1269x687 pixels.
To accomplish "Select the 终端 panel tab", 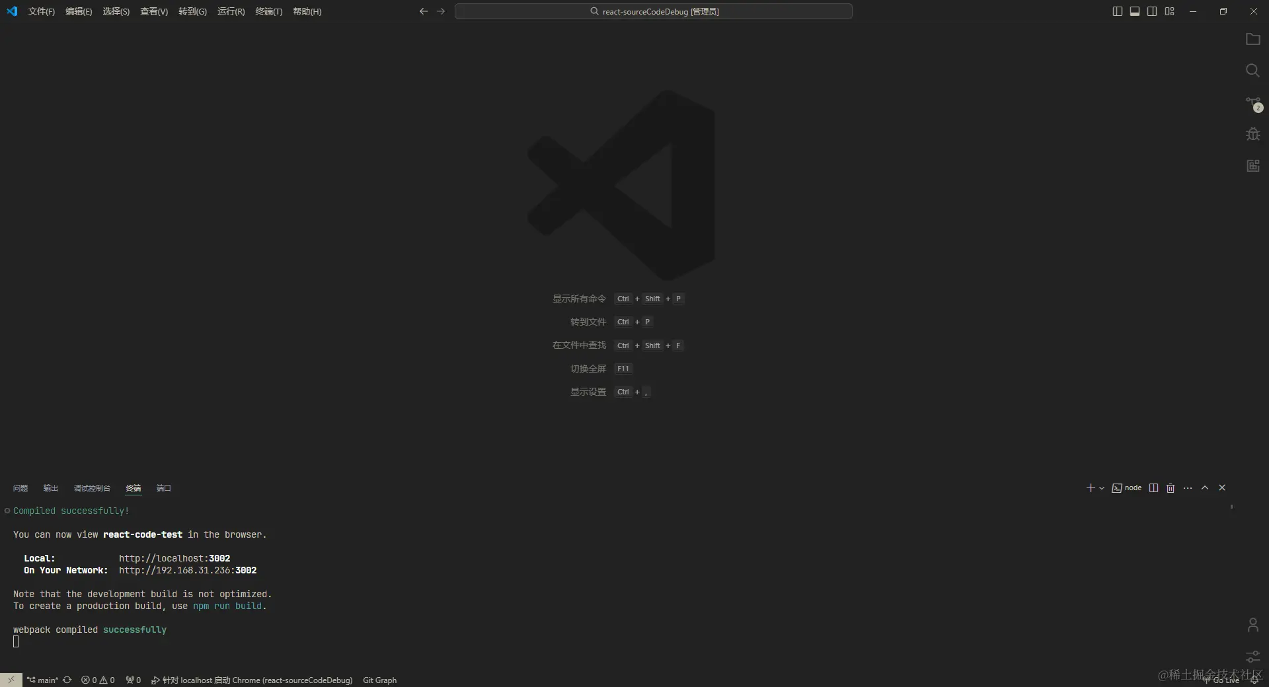I will pyautogui.click(x=134, y=488).
